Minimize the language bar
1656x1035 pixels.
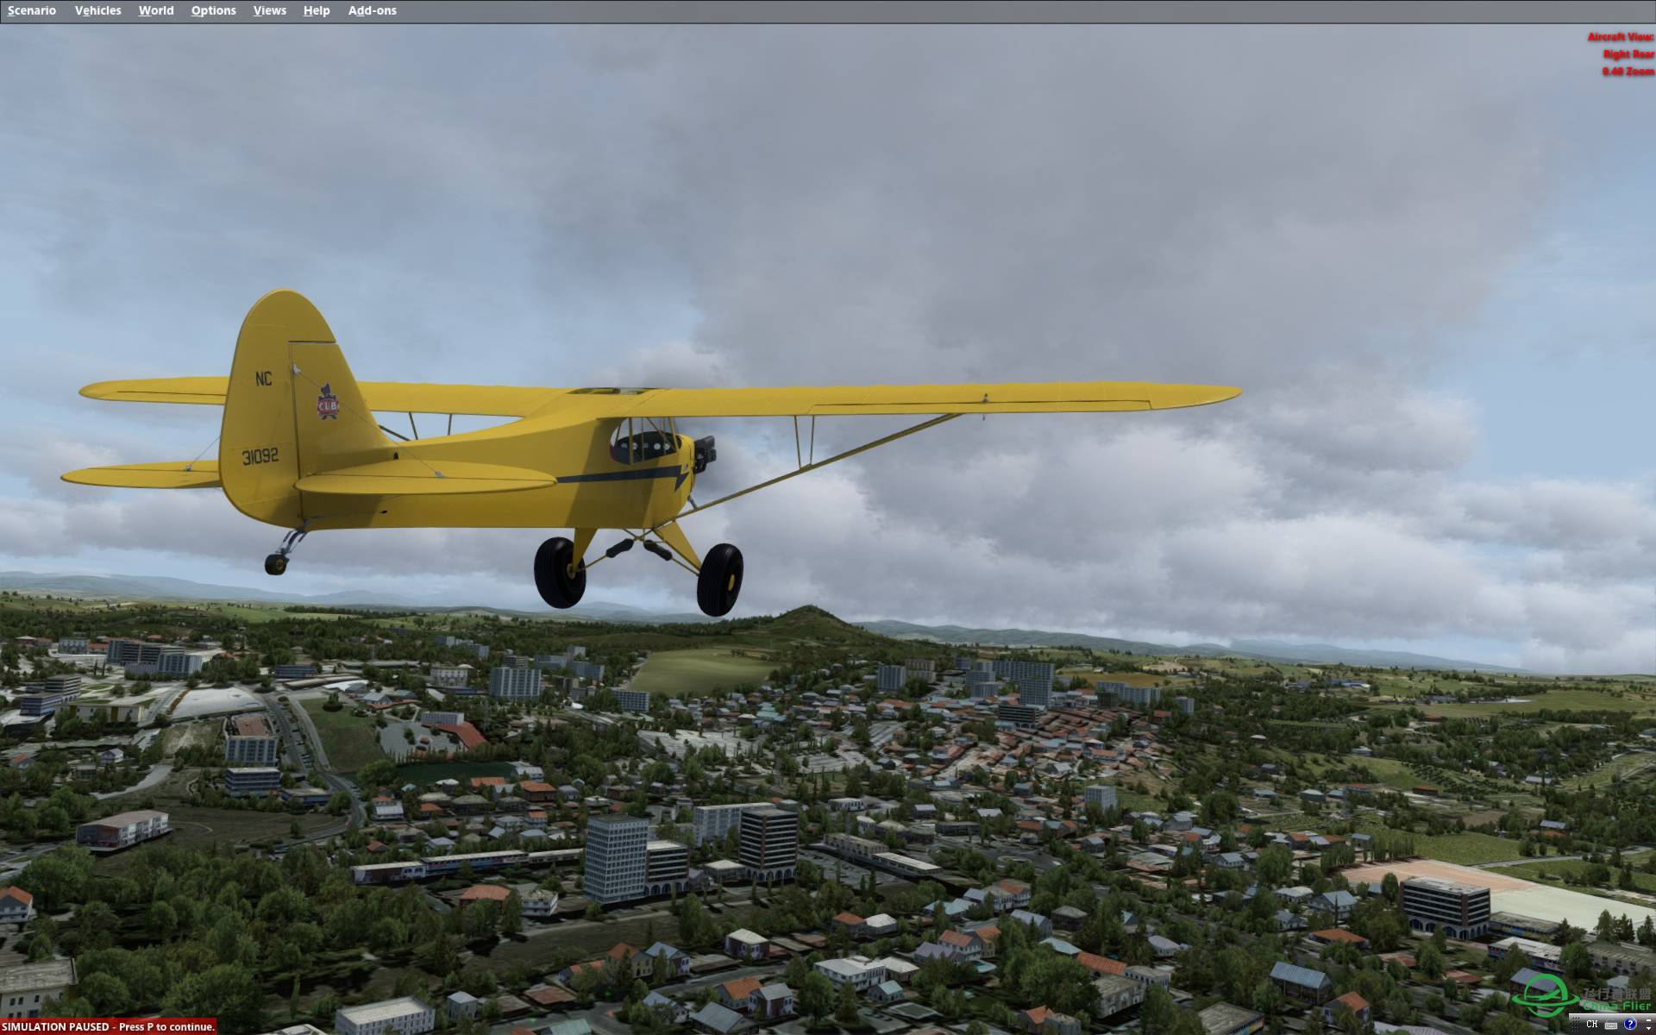point(1648,1020)
